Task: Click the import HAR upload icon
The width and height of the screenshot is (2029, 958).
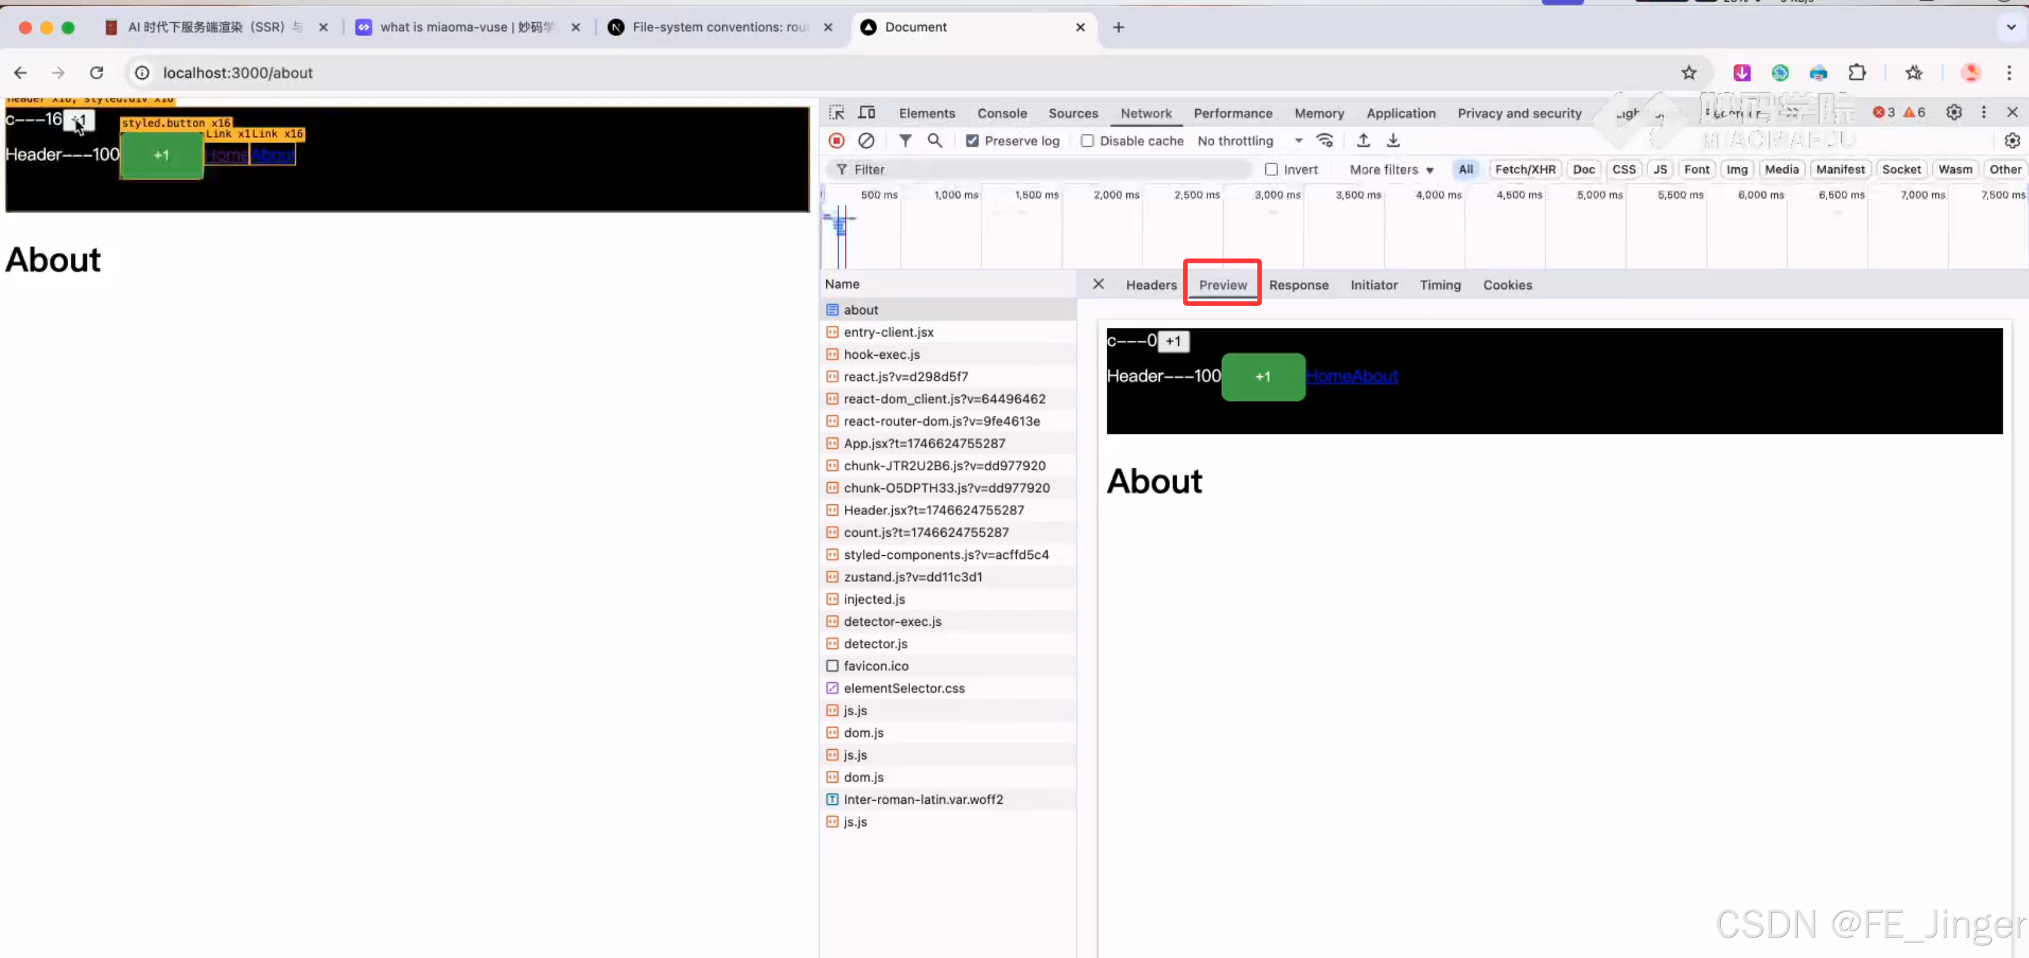Action: point(1363,140)
